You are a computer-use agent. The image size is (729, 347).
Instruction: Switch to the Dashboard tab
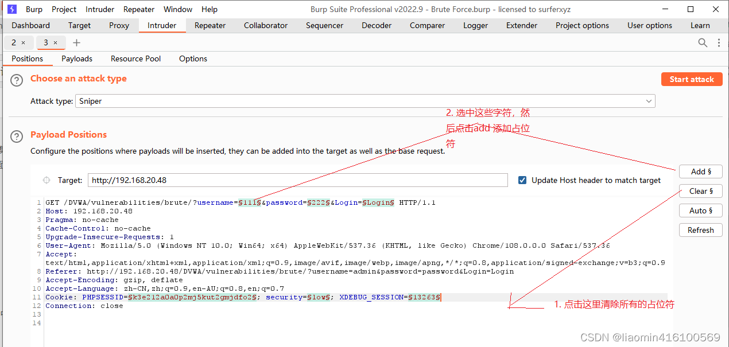[30, 25]
